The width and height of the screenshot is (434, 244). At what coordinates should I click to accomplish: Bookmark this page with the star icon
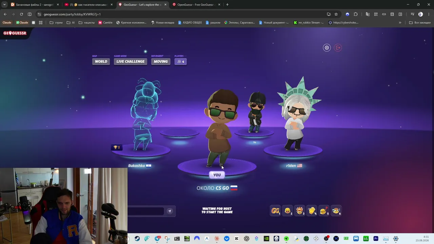point(336,14)
